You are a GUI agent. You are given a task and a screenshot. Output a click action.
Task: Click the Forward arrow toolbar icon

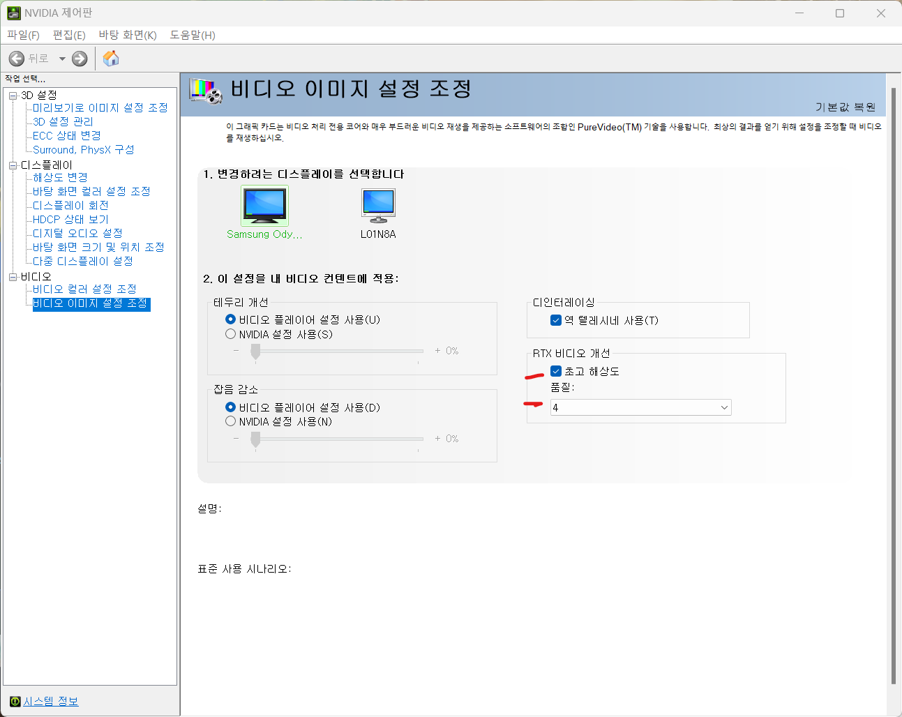(x=80, y=59)
